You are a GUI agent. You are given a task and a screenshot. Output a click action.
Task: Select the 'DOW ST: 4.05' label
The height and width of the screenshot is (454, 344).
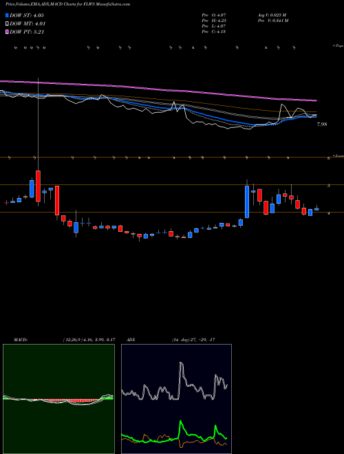pos(27,16)
